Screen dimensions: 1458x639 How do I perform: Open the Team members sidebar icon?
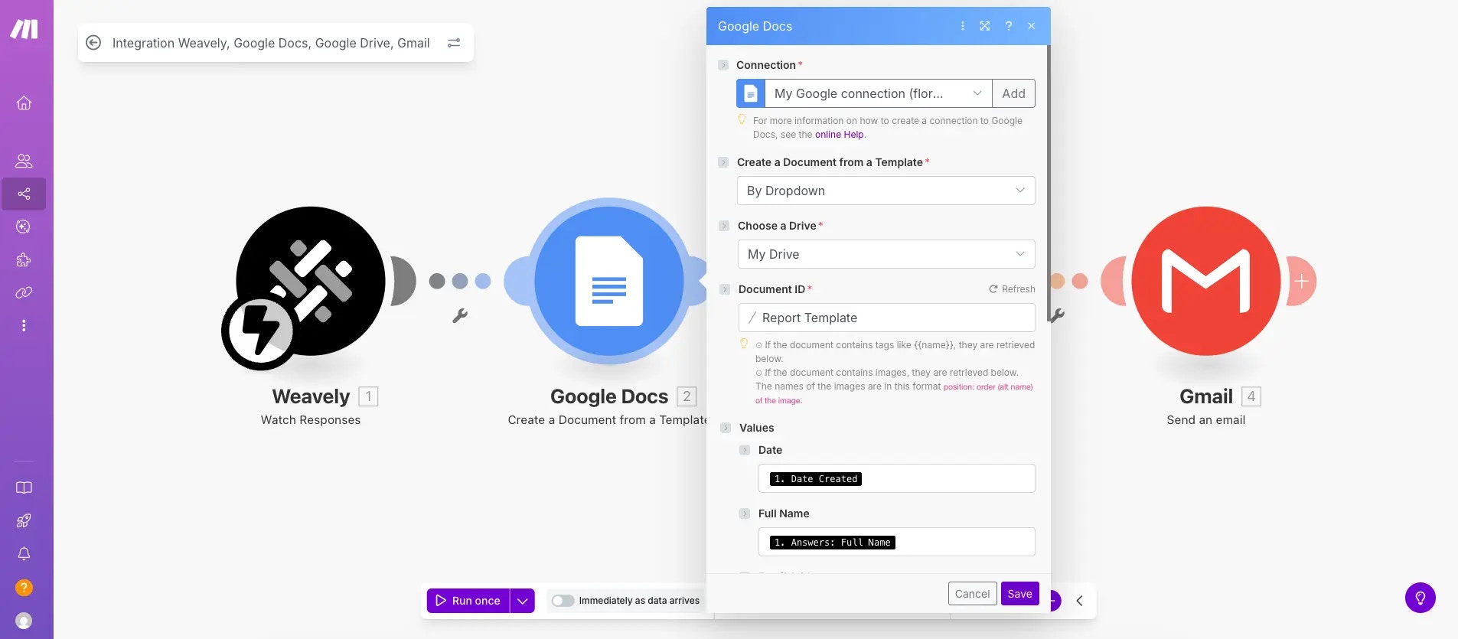coord(24,161)
